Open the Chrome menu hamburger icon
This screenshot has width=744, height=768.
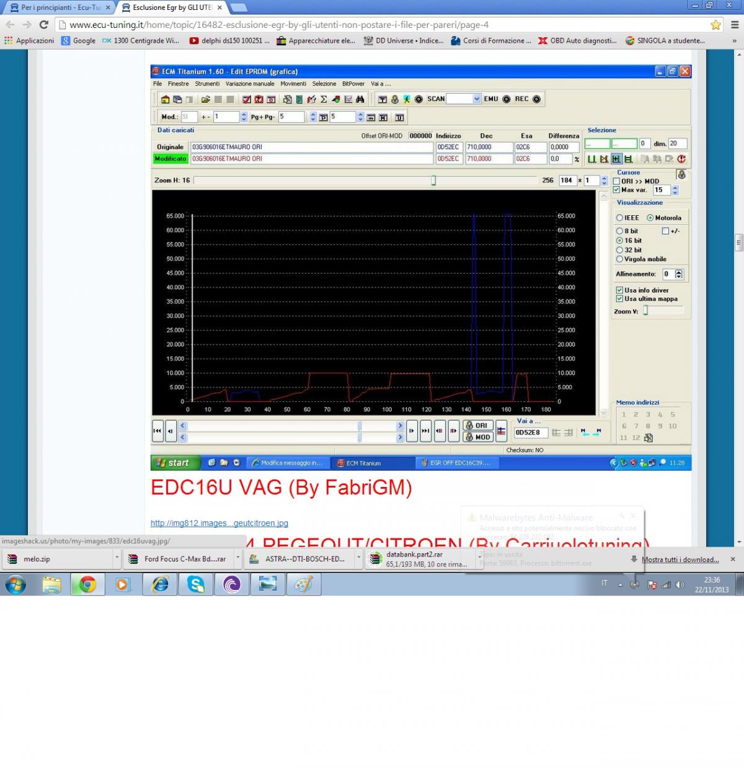coord(735,25)
